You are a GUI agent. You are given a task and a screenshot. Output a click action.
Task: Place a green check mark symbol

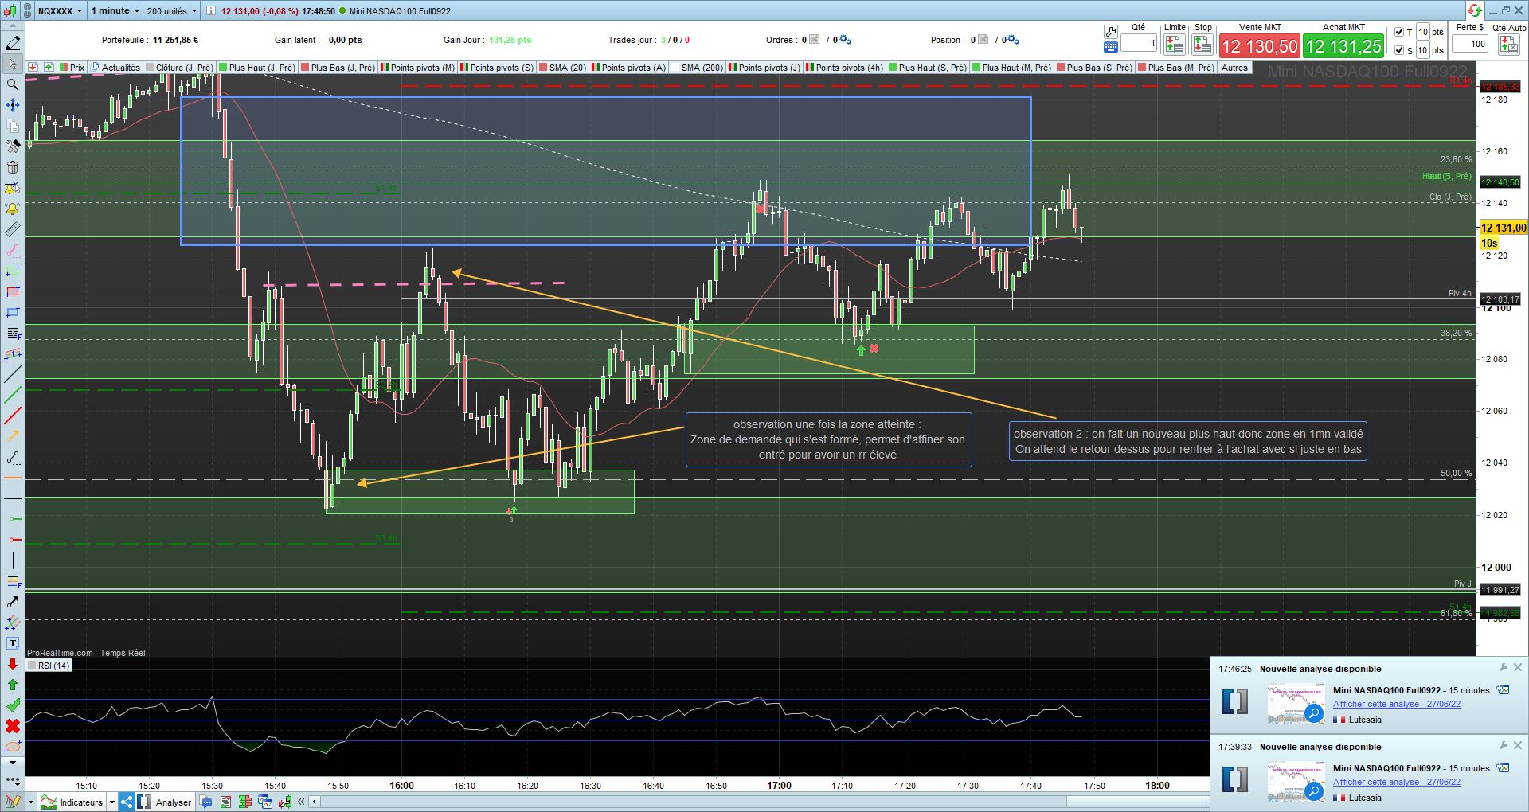(13, 705)
